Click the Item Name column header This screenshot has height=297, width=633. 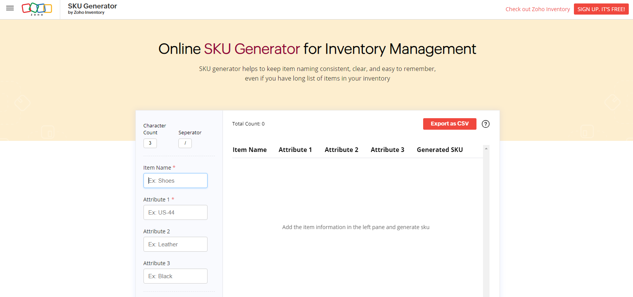coord(249,150)
